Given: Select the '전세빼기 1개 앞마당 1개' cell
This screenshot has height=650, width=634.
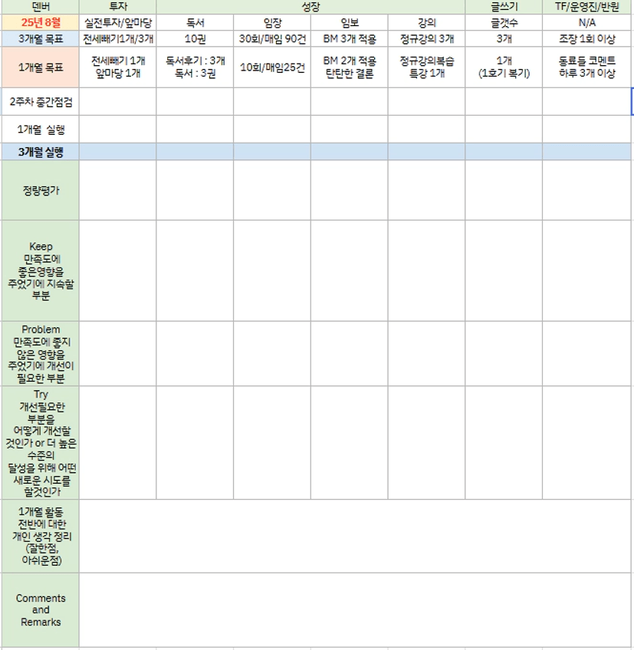Looking at the screenshot, I should pyautogui.click(x=118, y=67).
